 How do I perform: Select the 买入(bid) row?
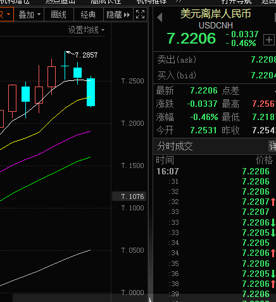pos(215,75)
